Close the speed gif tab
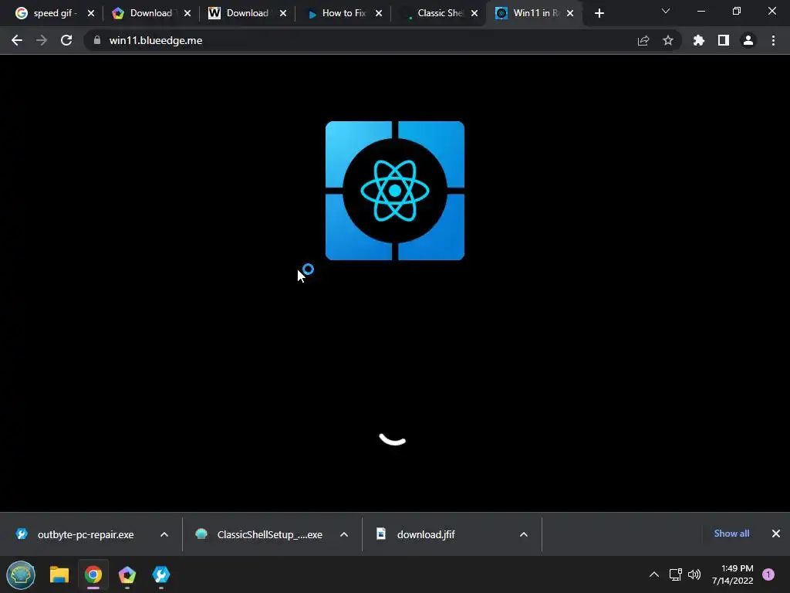 [91, 13]
